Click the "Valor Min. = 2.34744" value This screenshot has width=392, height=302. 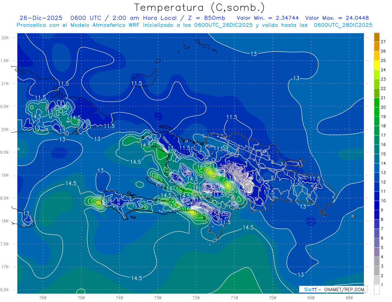coord(268,18)
